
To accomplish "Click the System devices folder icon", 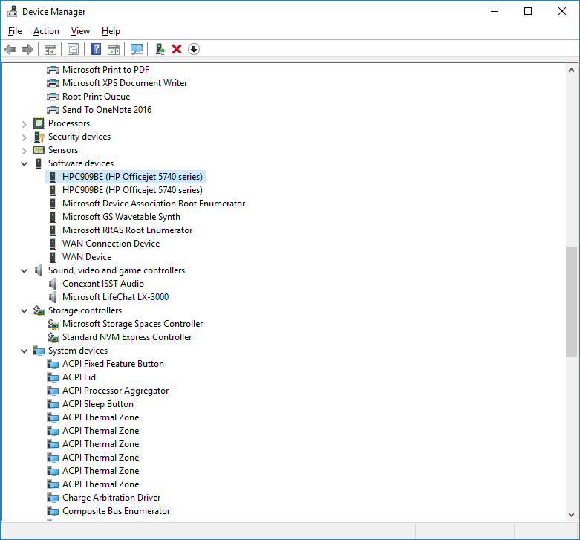I will point(39,351).
